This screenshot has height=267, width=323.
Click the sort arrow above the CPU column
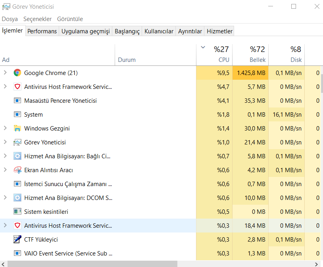[203, 47]
